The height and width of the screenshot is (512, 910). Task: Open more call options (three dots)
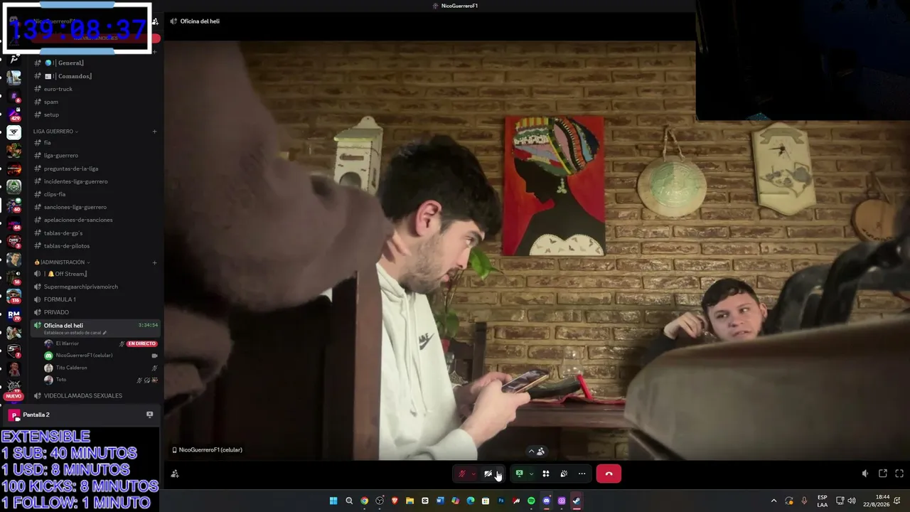pyautogui.click(x=582, y=474)
